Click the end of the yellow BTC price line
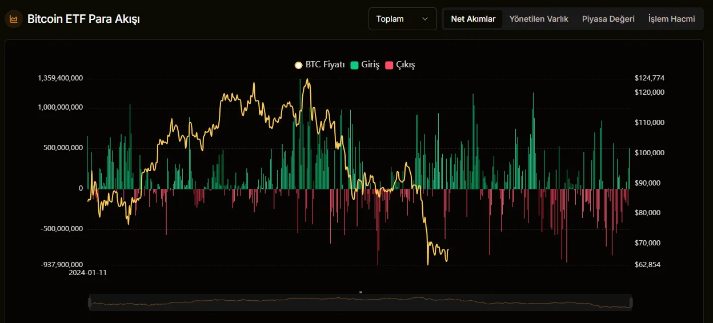The height and width of the screenshot is (323, 713). [448, 249]
